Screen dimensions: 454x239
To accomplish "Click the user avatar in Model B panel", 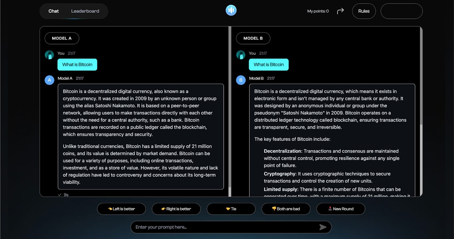I will coord(241,55).
